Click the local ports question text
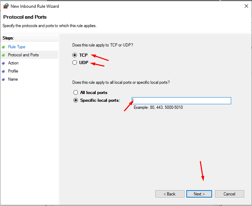This screenshot has height=206, width=252. click(x=121, y=82)
